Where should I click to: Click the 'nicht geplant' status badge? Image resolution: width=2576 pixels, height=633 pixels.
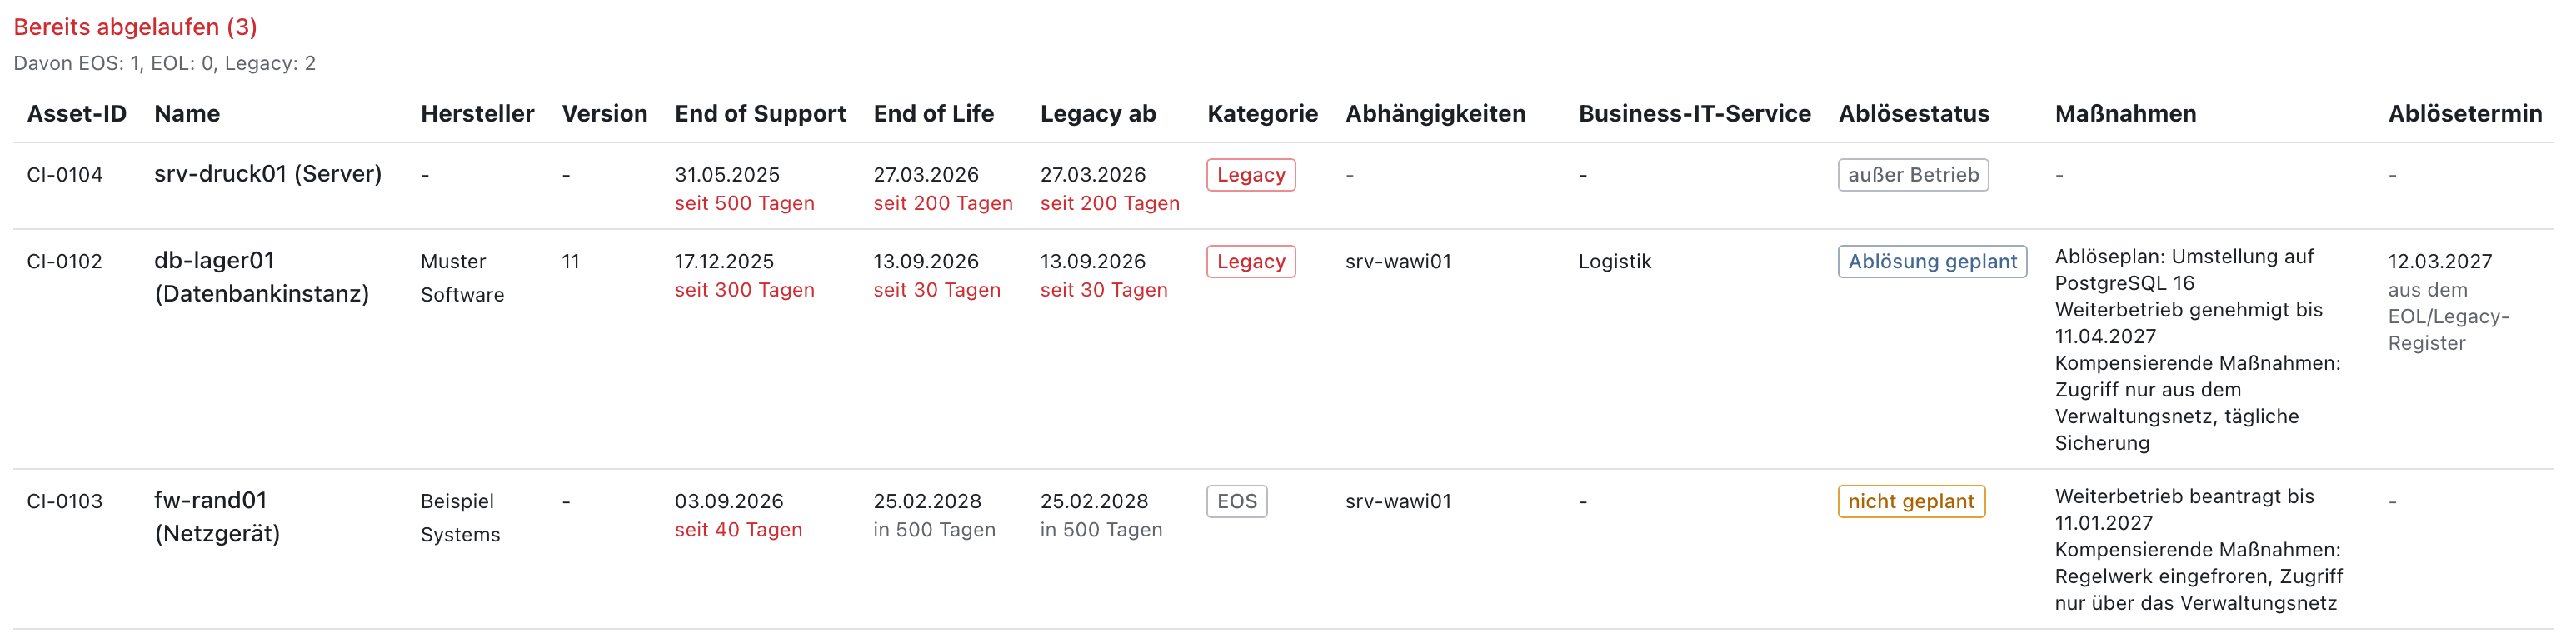click(1911, 502)
